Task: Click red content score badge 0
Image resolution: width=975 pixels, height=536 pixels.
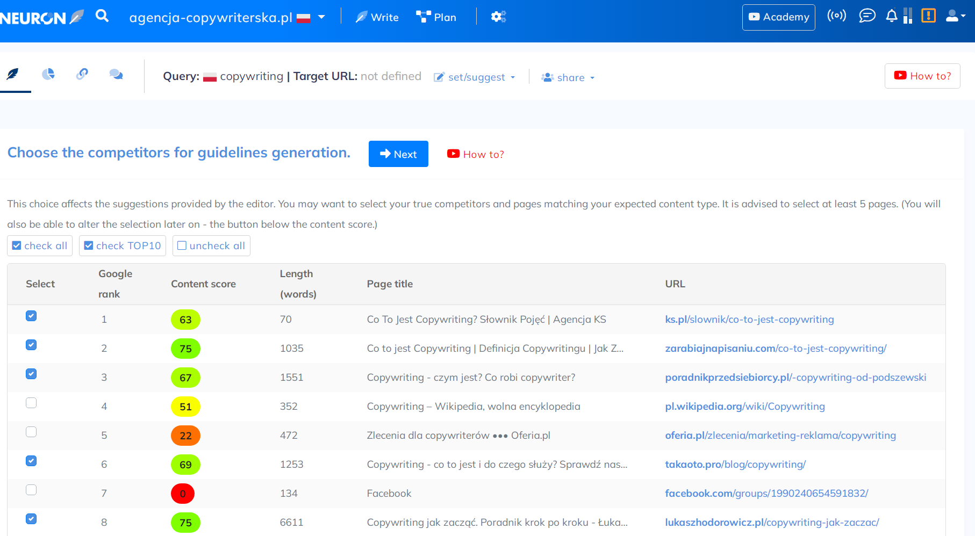Action: pyautogui.click(x=183, y=494)
